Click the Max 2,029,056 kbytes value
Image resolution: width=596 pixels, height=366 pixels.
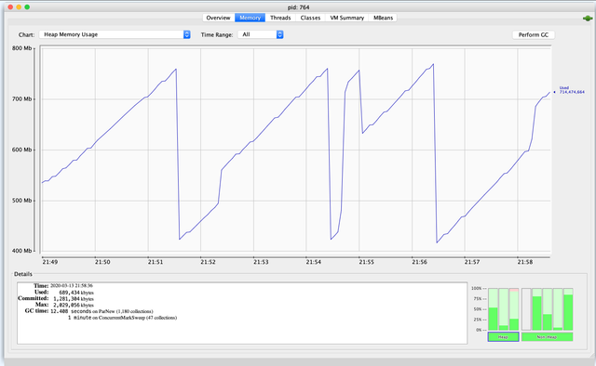pyautogui.click(x=74, y=305)
